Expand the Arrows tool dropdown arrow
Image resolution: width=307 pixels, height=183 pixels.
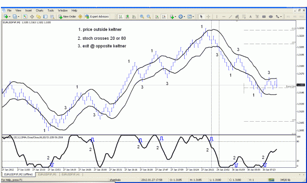pyautogui.click(x=281, y=17)
